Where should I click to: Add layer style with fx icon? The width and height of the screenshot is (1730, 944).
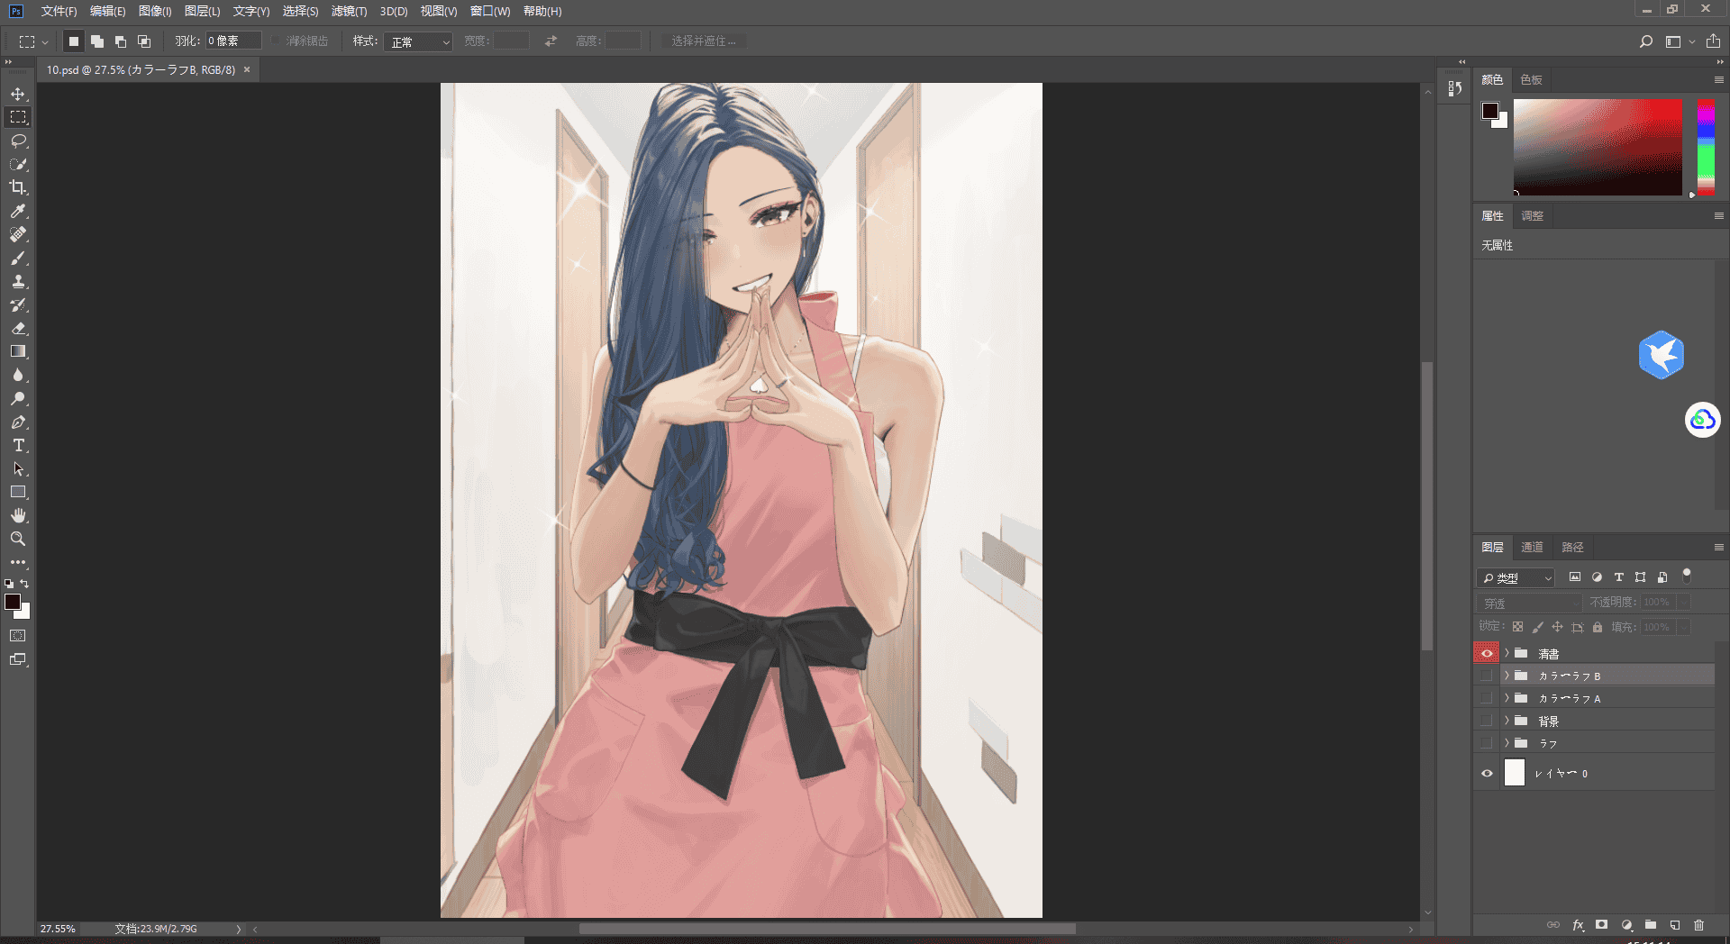pos(1578,925)
